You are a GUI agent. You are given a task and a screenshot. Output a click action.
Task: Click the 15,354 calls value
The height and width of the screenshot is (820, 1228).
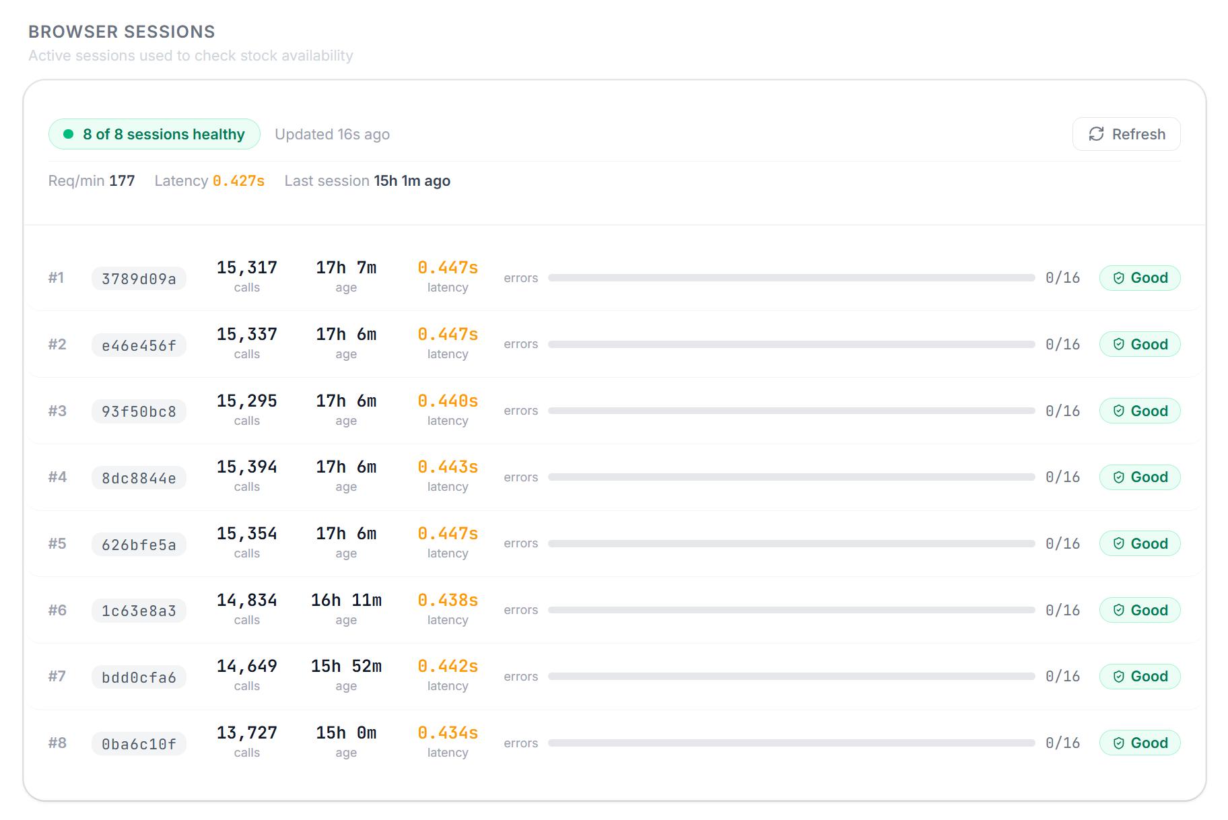(247, 534)
